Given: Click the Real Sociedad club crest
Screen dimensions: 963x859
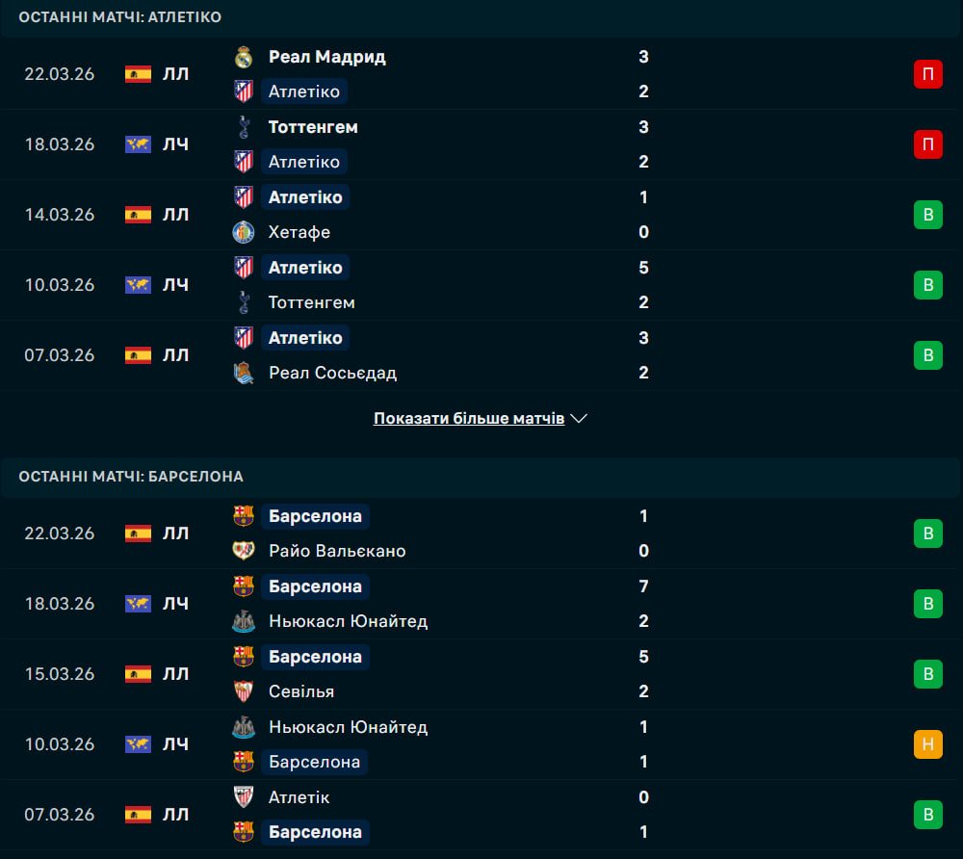Looking at the screenshot, I should [x=244, y=373].
